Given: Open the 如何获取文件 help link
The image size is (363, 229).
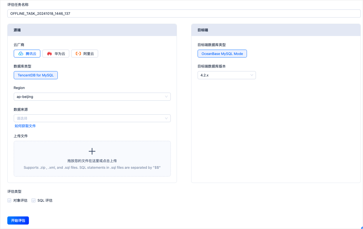Looking at the screenshot, I should [x=25, y=126].
